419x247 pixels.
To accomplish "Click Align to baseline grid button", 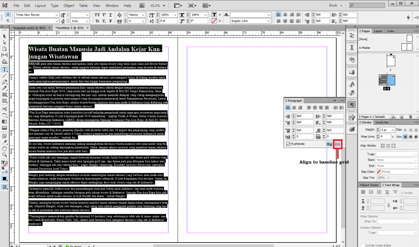I will point(338,144).
